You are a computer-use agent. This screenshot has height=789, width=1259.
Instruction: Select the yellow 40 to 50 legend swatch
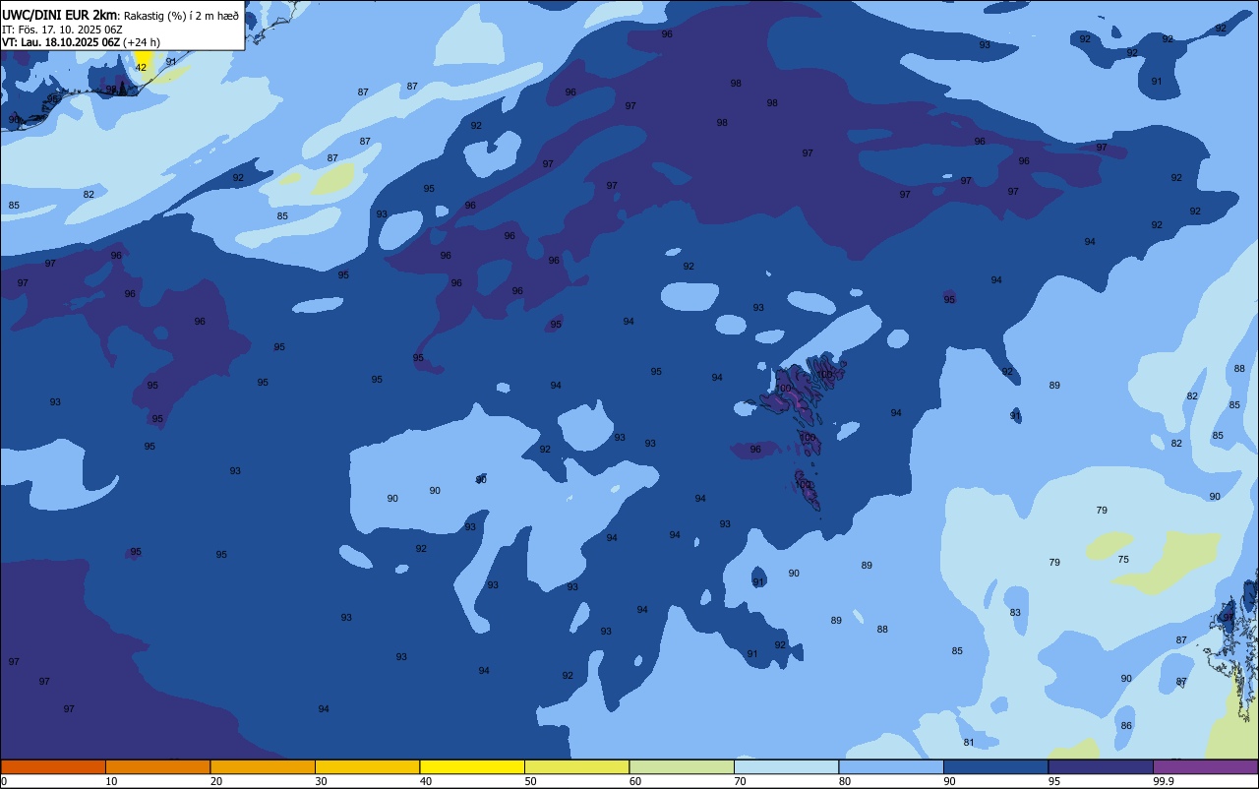pyautogui.click(x=472, y=766)
